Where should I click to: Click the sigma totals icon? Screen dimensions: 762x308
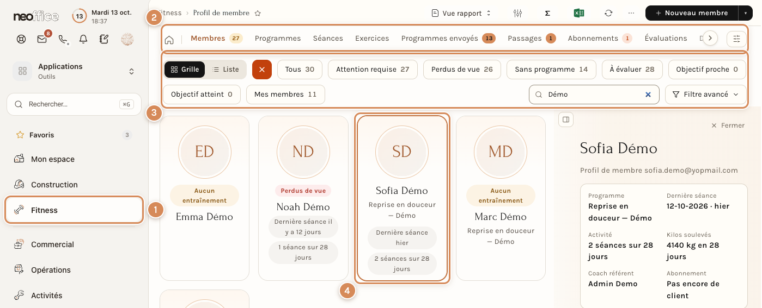coord(547,13)
